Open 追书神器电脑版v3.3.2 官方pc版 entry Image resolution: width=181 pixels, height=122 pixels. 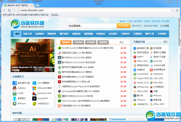pyautogui.click(x=76, y=82)
